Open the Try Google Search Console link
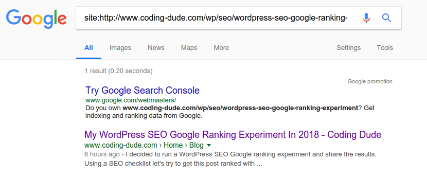 [143, 91]
